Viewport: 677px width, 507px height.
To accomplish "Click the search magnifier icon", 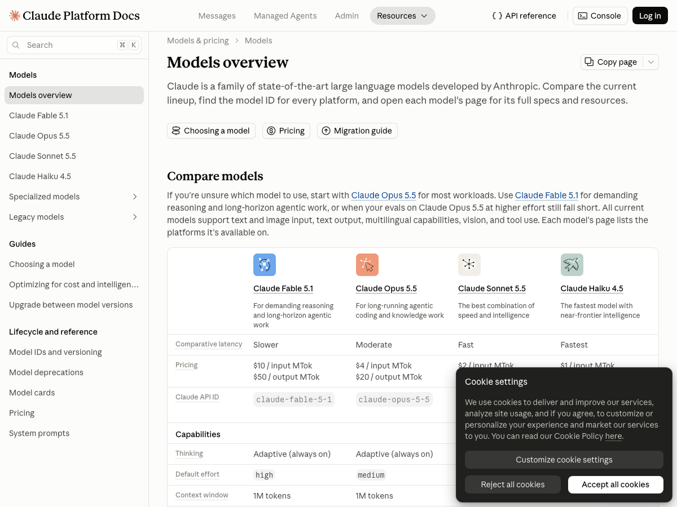I will pyautogui.click(x=16, y=45).
